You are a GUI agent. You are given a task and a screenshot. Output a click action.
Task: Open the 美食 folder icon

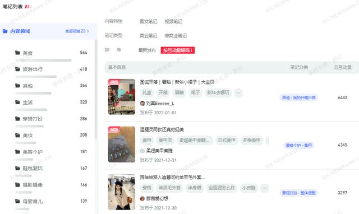pyautogui.click(x=17, y=53)
